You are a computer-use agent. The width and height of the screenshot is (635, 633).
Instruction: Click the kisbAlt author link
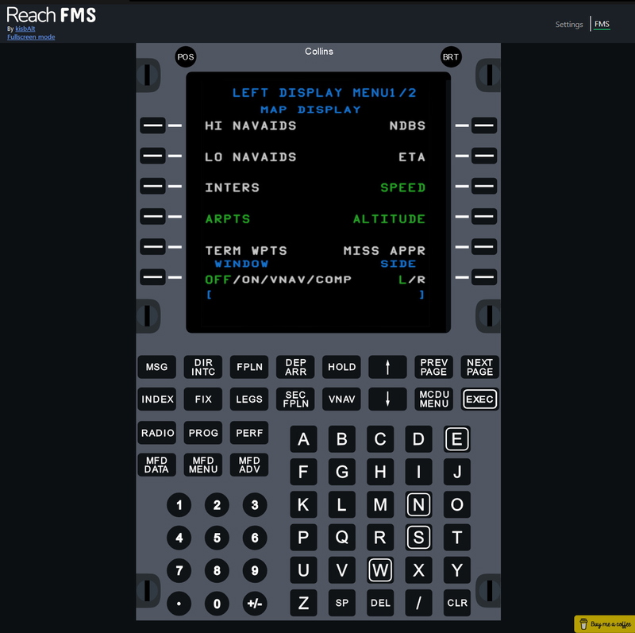click(25, 28)
